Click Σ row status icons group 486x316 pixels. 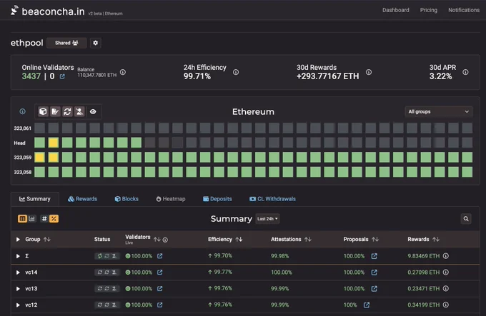click(107, 256)
